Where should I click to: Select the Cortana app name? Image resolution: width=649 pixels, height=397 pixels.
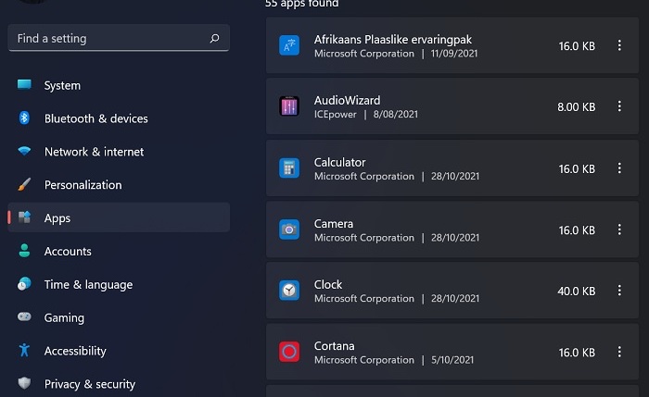pos(334,345)
